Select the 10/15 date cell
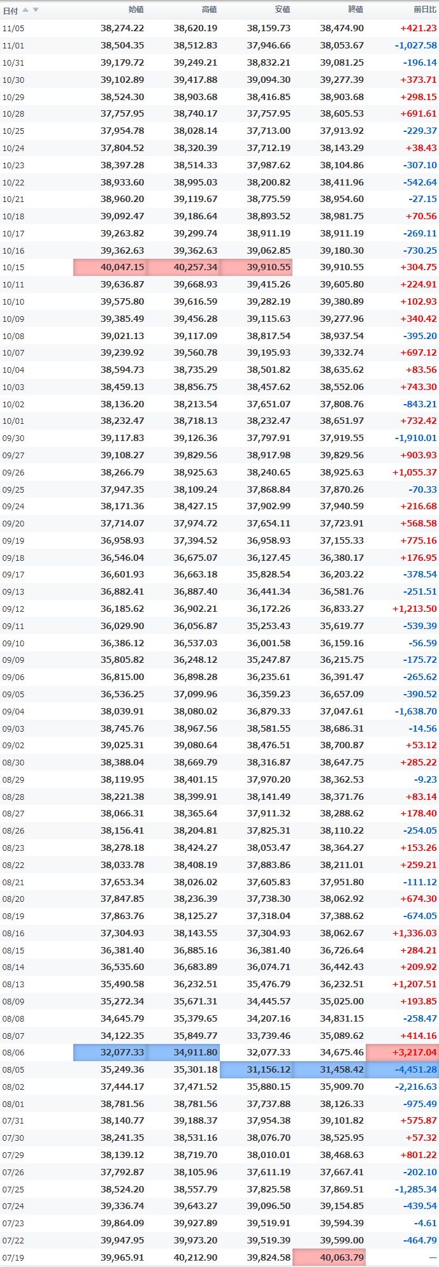Screen dimensions: 439x1267 pos(13,268)
